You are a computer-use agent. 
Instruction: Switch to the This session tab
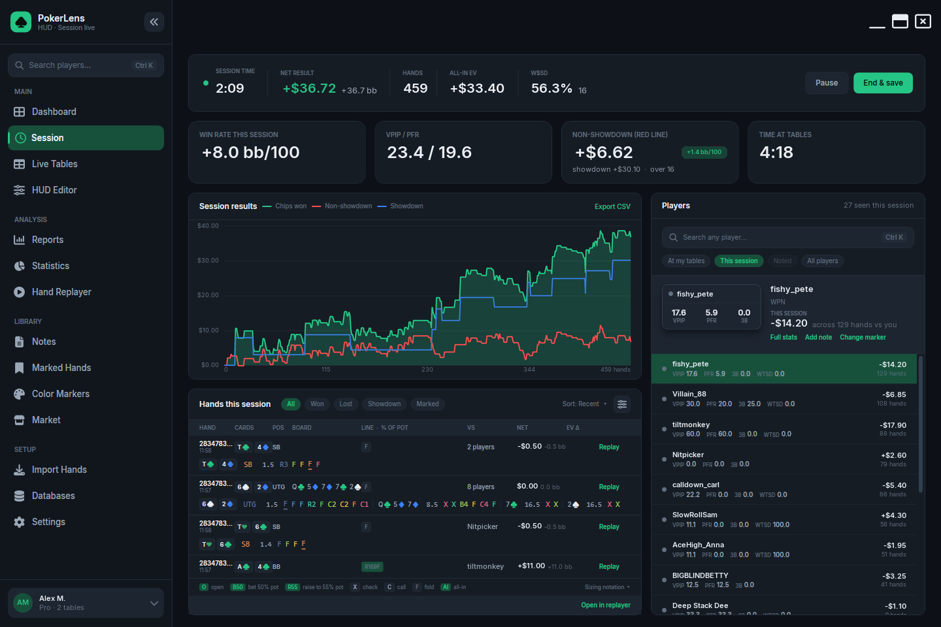click(x=739, y=261)
